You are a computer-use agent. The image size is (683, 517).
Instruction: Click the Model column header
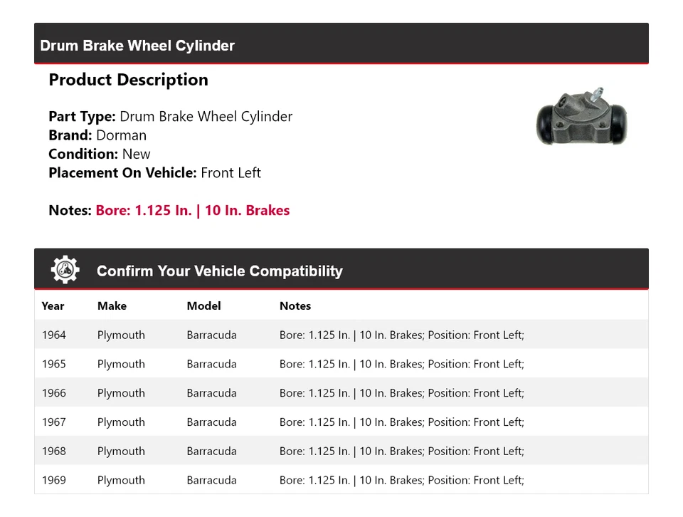pos(203,306)
